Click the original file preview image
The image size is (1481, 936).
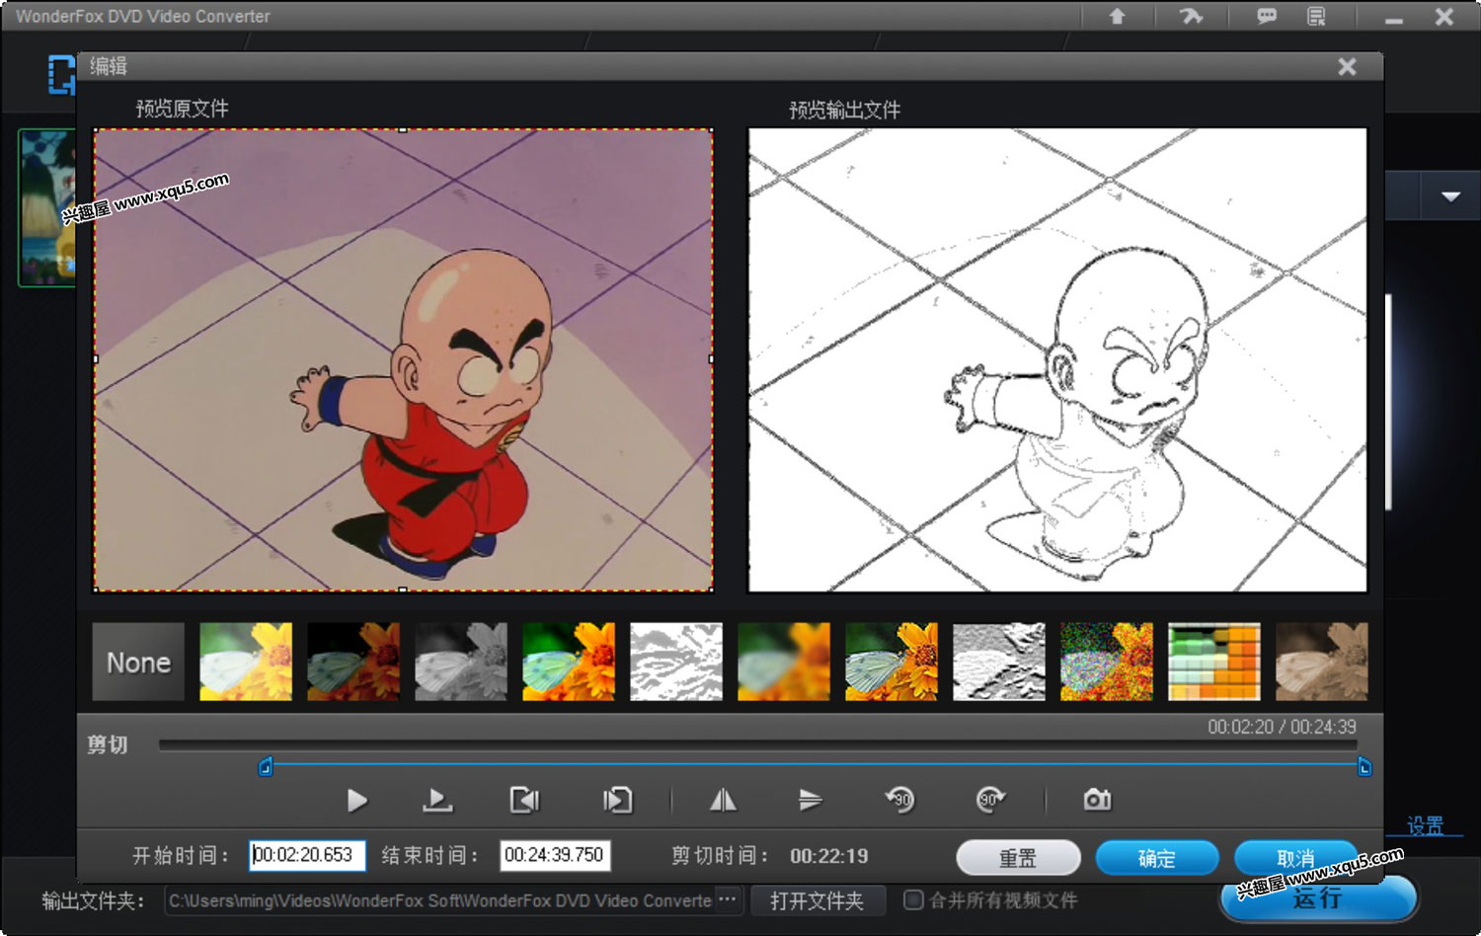coord(403,360)
